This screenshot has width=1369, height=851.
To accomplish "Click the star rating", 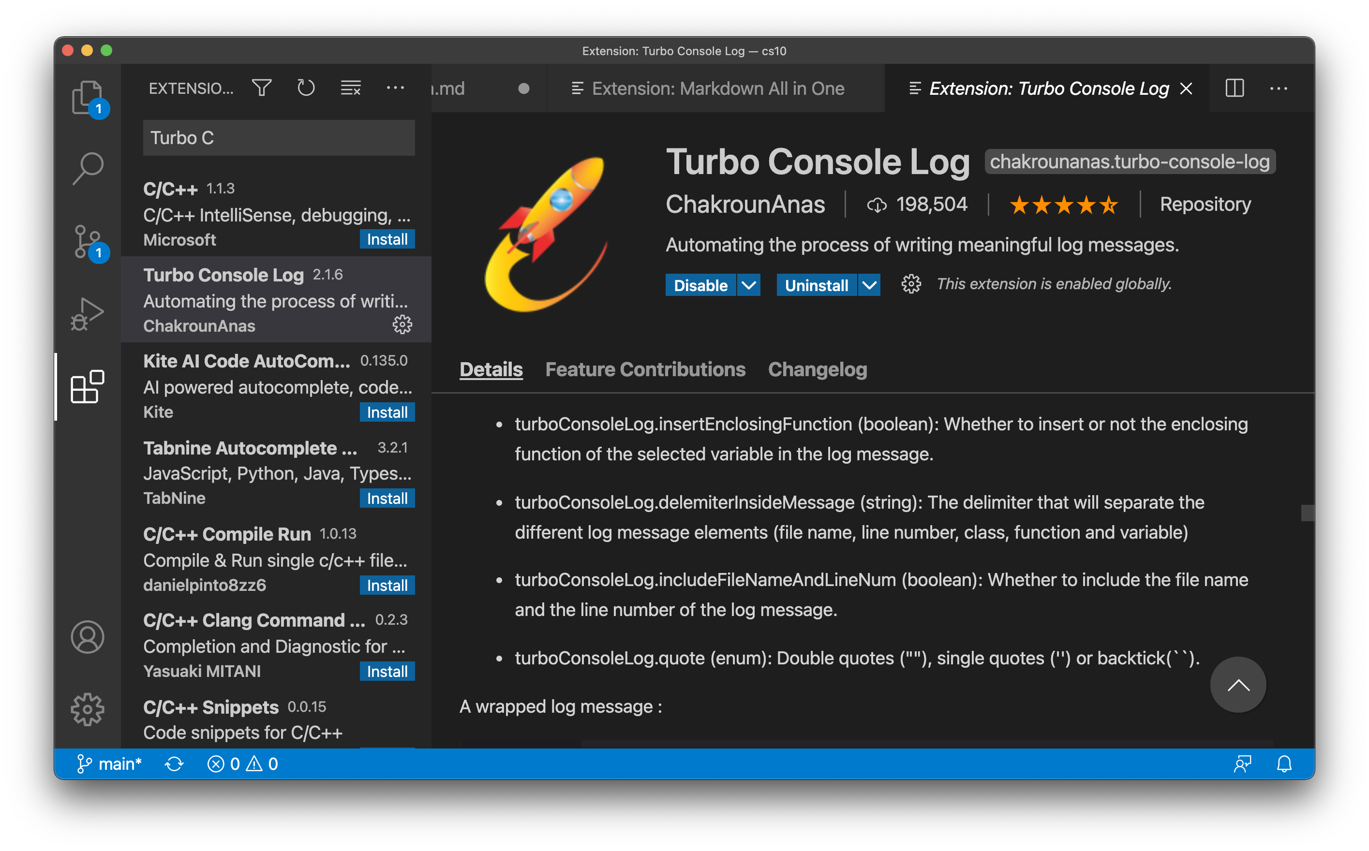I will point(1063,205).
